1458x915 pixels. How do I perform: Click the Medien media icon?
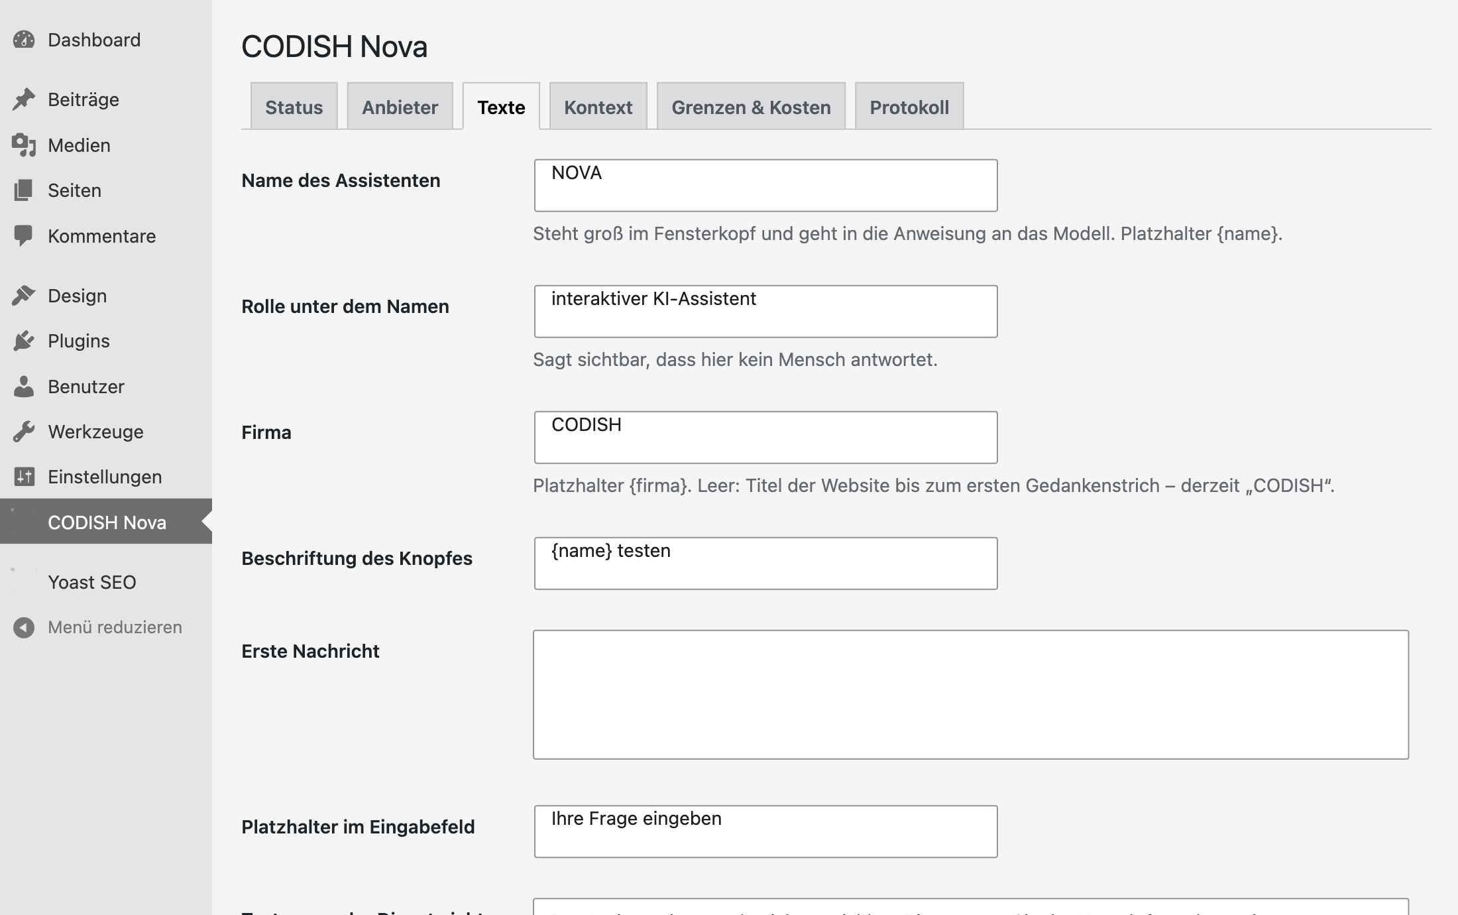[24, 145]
